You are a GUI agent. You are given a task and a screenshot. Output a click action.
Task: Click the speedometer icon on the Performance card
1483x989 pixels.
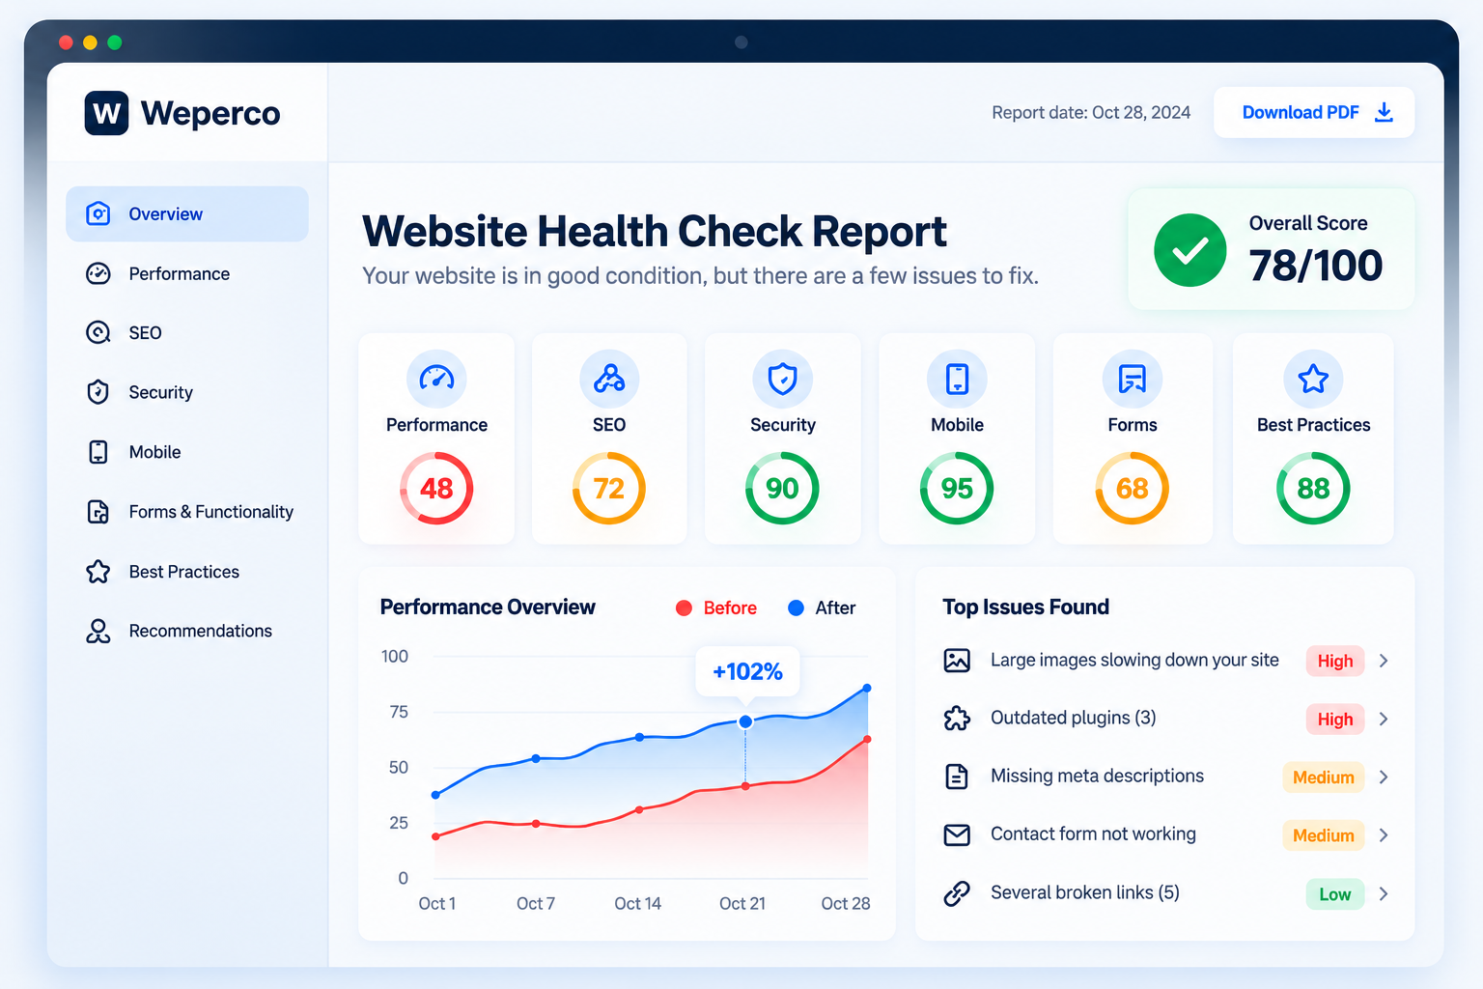[x=436, y=379]
